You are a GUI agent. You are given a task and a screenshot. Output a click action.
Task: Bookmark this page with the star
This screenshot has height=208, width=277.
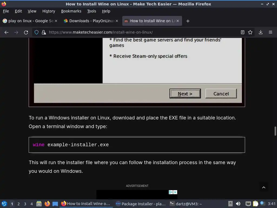250,32
